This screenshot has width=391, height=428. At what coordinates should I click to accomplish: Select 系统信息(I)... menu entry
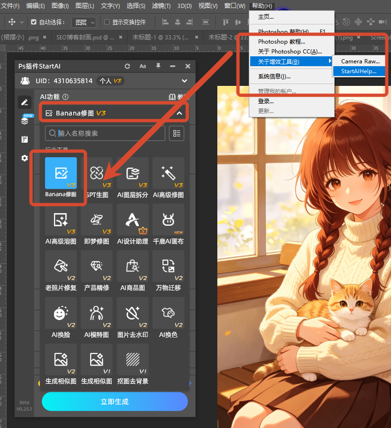click(291, 76)
